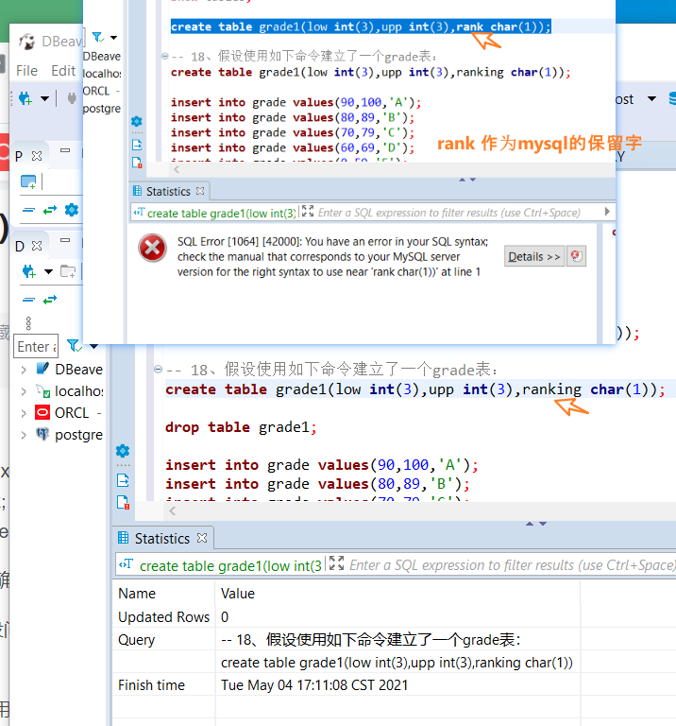
Task: Click the new script icon under P panel
Action: [28, 181]
